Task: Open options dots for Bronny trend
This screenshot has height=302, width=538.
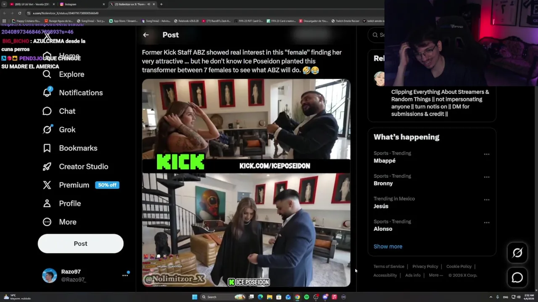Action: coord(486,177)
